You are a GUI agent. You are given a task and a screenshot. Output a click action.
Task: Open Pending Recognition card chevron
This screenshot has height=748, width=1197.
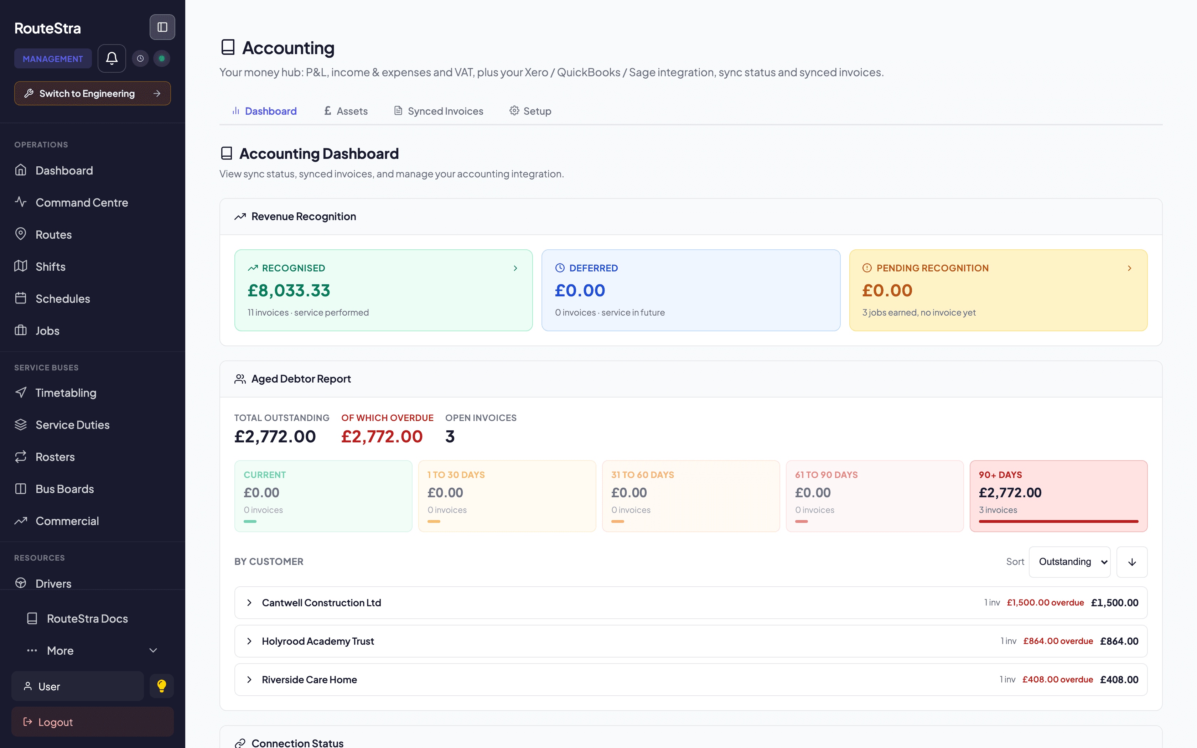(1130, 268)
